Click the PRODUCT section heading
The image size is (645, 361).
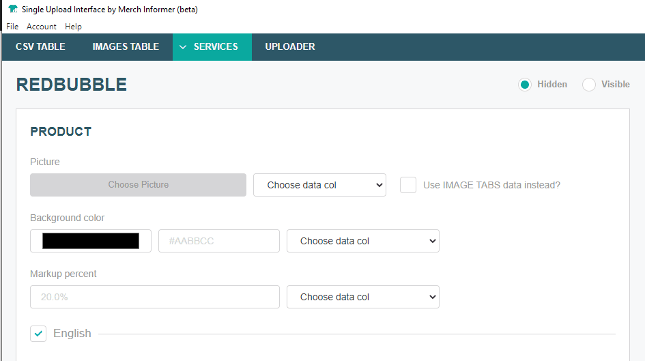(61, 132)
